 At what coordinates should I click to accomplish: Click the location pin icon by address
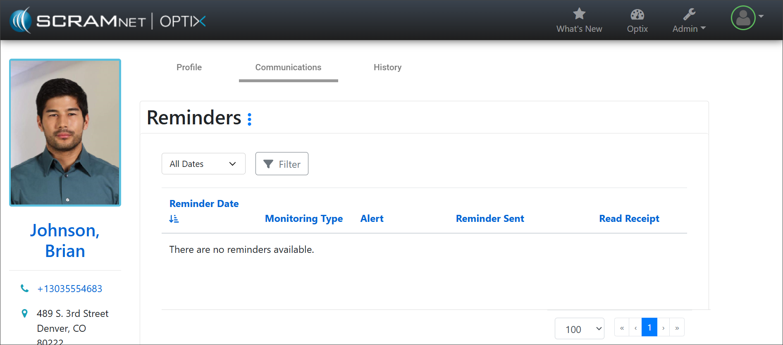(x=25, y=314)
